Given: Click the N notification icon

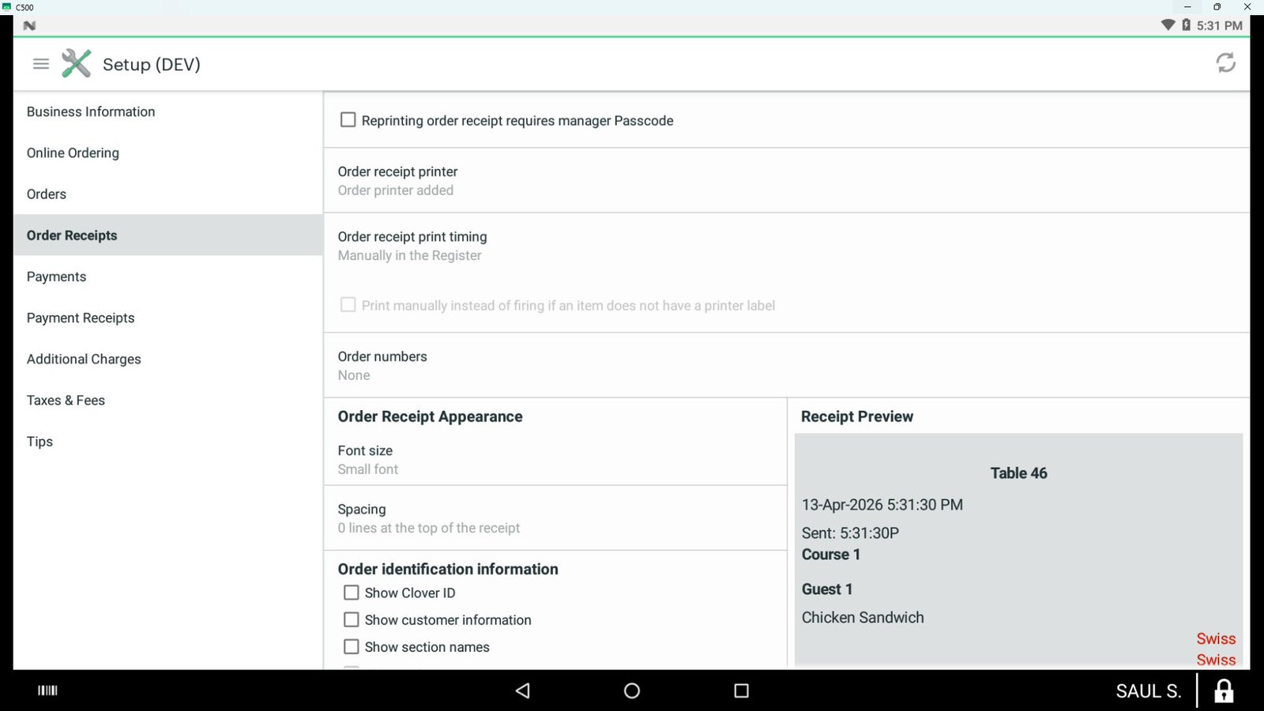Looking at the screenshot, I should [x=29, y=25].
